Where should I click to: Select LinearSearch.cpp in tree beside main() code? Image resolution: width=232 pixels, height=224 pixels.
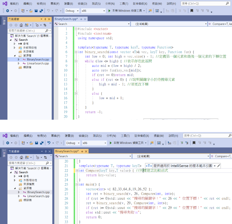(38, 196)
